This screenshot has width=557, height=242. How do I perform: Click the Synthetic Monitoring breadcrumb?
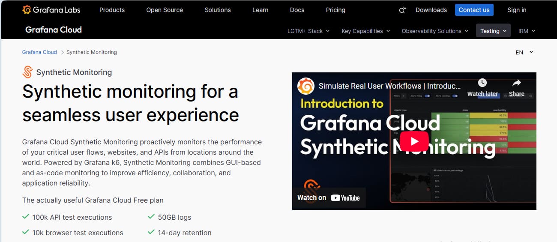click(x=92, y=52)
